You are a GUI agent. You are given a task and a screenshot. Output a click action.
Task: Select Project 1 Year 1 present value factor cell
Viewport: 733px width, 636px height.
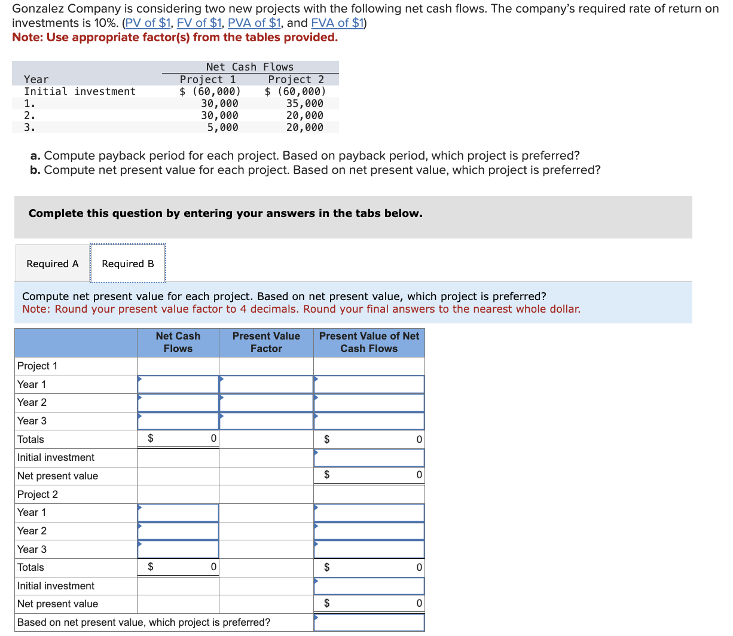coord(266,384)
